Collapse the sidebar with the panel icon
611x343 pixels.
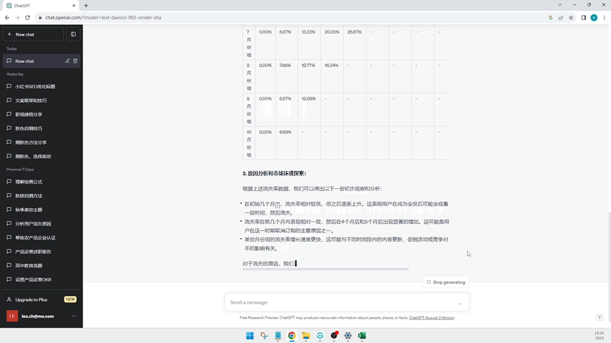(x=73, y=34)
